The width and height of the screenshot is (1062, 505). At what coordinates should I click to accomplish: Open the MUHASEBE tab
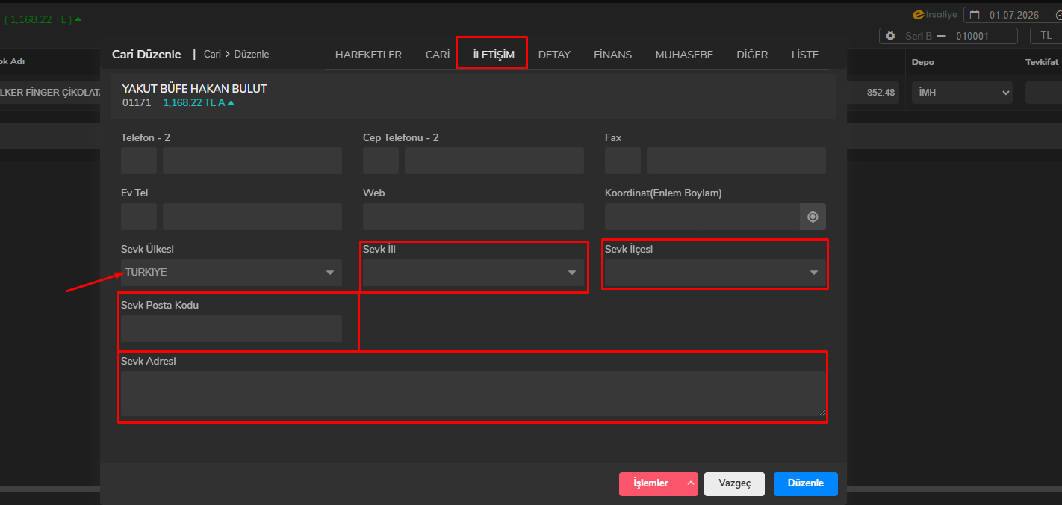click(x=684, y=55)
